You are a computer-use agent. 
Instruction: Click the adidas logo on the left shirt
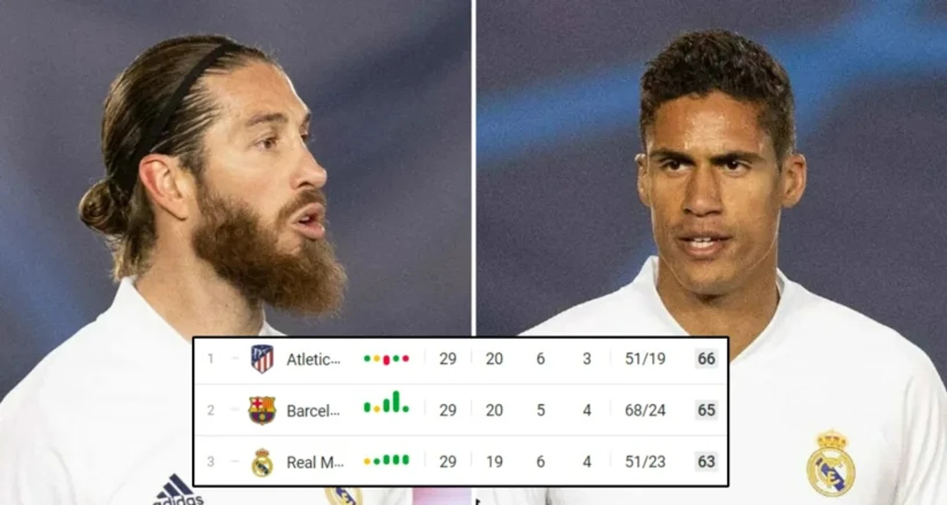pyautogui.click(x=178, y=489)
